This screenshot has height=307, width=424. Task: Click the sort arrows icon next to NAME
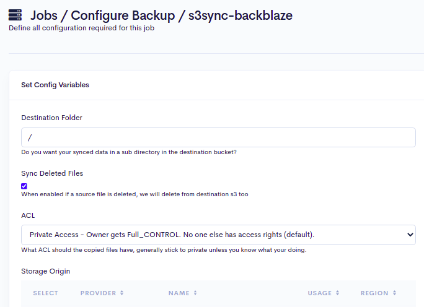[x=195, y=293]
